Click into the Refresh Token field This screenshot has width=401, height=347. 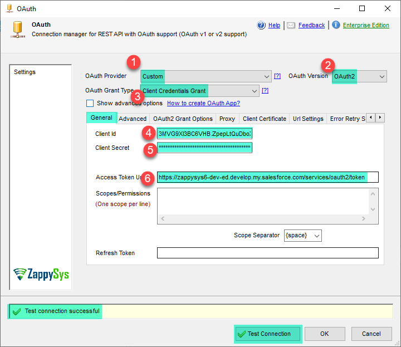[x=267, y=253]
